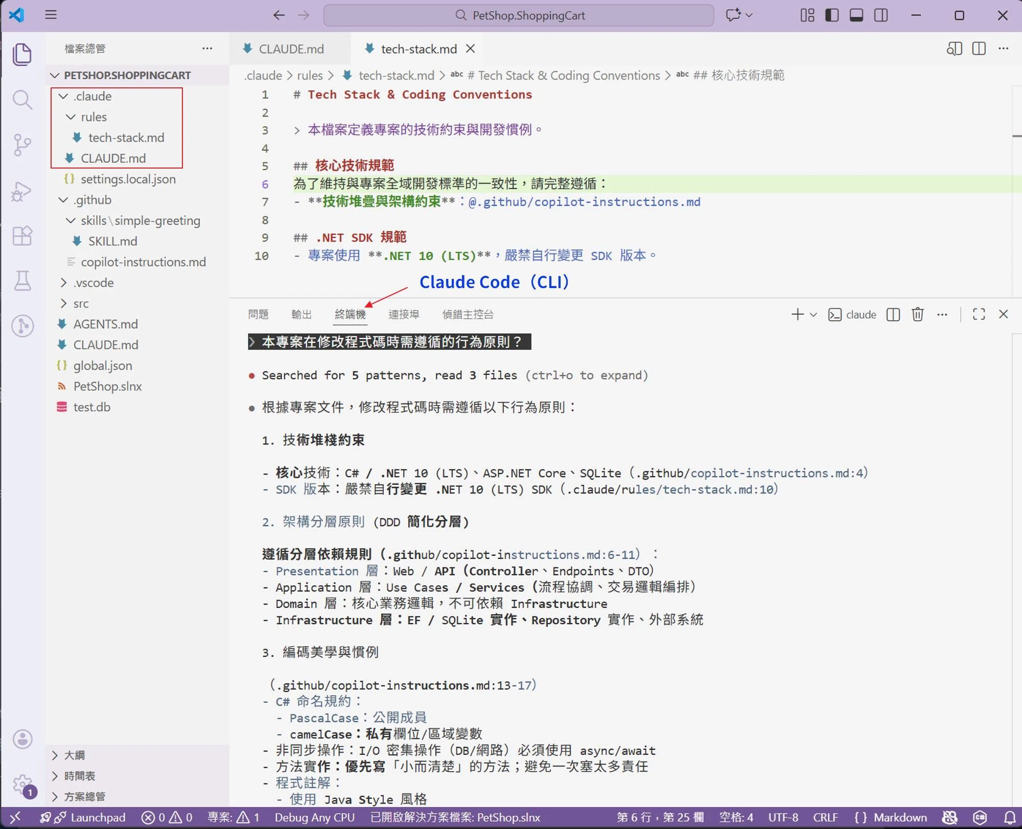Open Source Control view in activity bar
The width and height of the screenshot is (1022, 829).
tap(22, 145)
